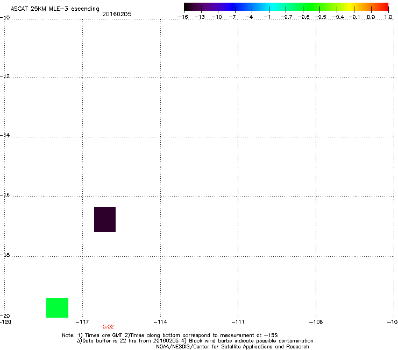This screenshot has width=398, height=350.
Task: Click the note line about data buffer
Action: pos(195,341)
